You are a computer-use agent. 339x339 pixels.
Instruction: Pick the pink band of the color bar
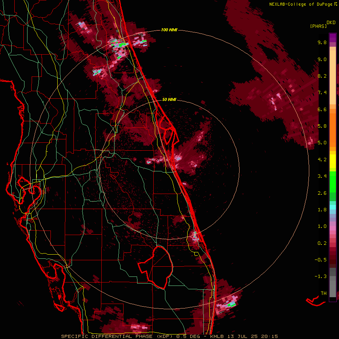pyautogui.click(x=333, y=228)
